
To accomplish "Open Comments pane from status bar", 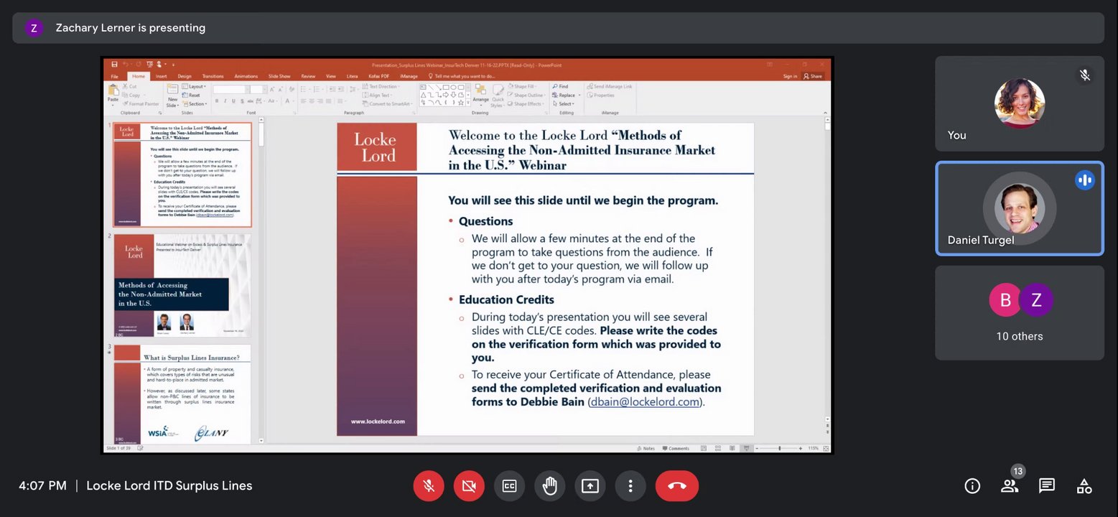I will pos(675,448).
